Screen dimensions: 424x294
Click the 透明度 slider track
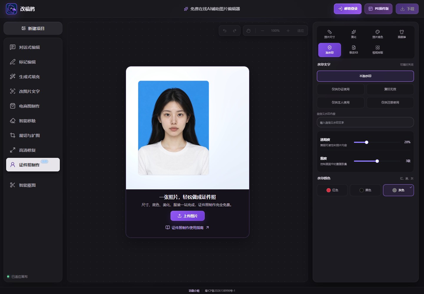377,142
